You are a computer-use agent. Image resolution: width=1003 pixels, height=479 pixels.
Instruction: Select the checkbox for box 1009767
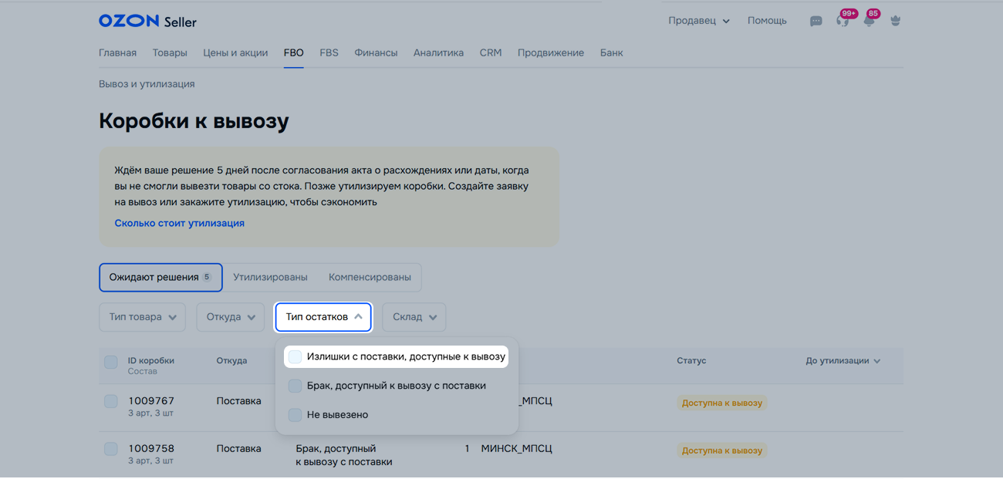point(111,402)
